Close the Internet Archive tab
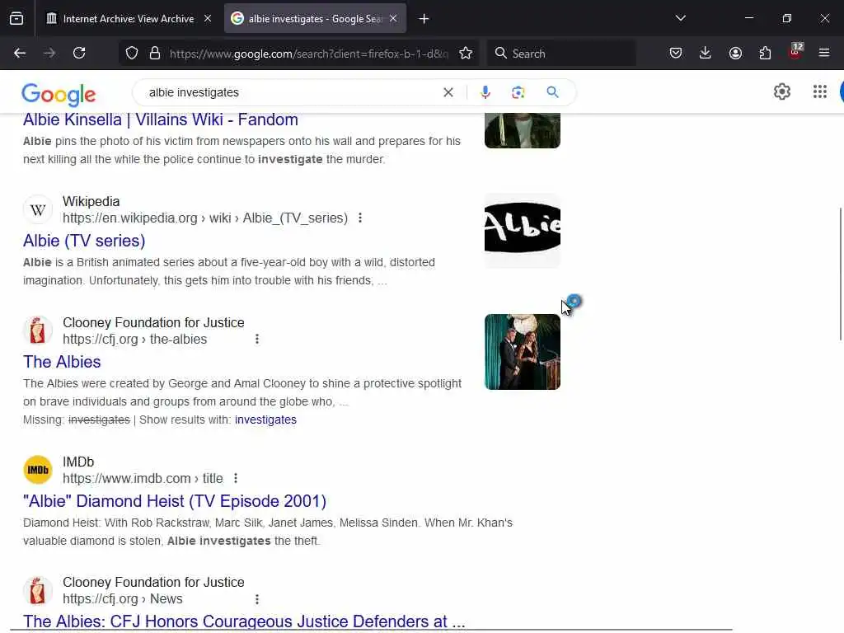 208,19
